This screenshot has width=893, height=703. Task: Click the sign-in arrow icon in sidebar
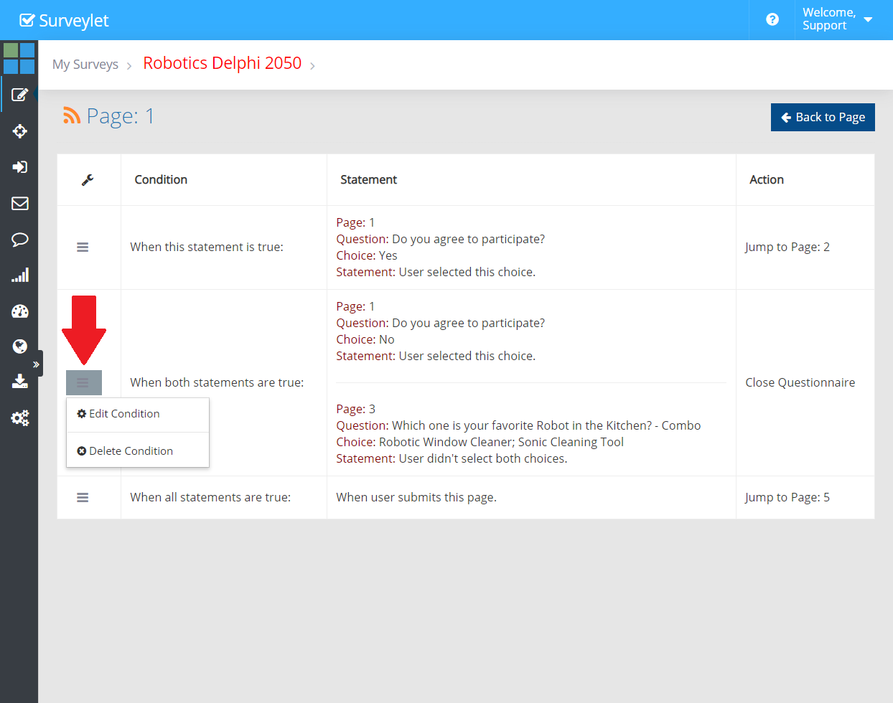(19, 167)
